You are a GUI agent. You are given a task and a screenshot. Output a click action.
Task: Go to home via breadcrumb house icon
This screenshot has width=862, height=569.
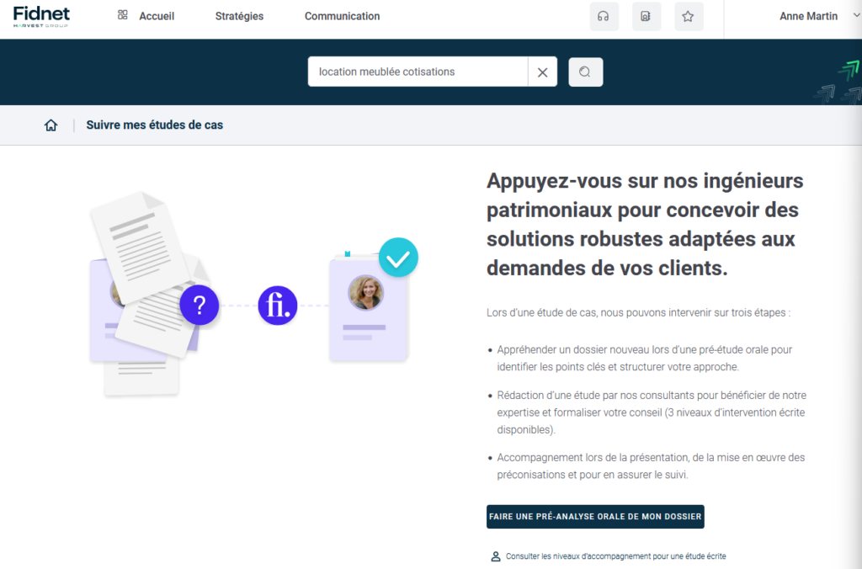[x=51, y=125]
